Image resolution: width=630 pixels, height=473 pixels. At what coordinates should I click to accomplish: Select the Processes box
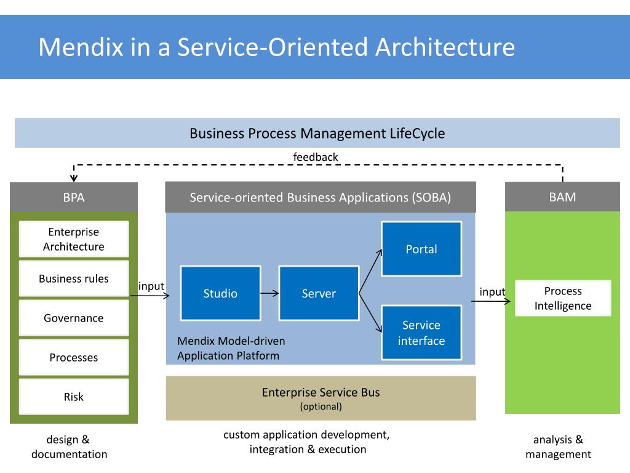[x=74, y=357]
